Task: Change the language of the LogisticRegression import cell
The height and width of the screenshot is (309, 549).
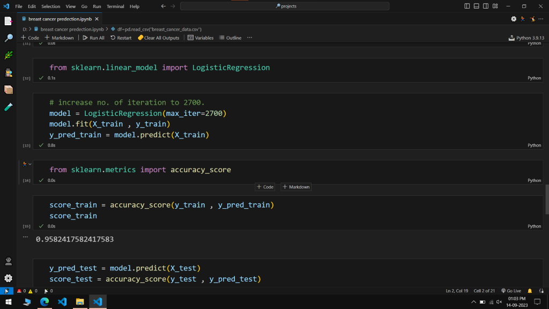Action: 535,78
